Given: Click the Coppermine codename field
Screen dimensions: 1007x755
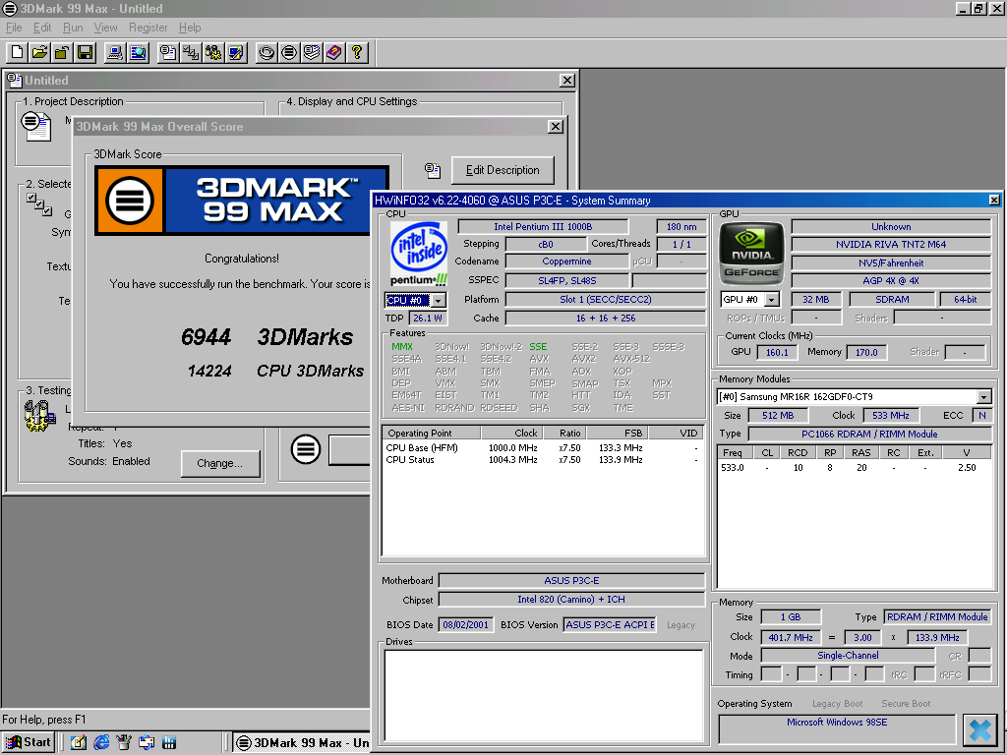Looking at the screenshot, I should [566, 261].
